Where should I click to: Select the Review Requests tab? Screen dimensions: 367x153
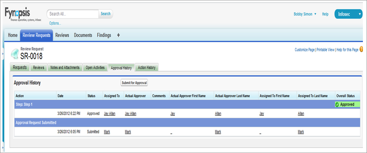[36, 35]
